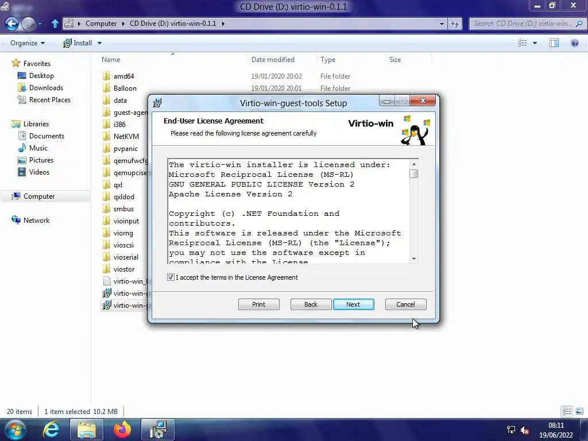Screen dimensions: 588x441
Task: Click Explorer back navigation button
Action: pos(11,24)
